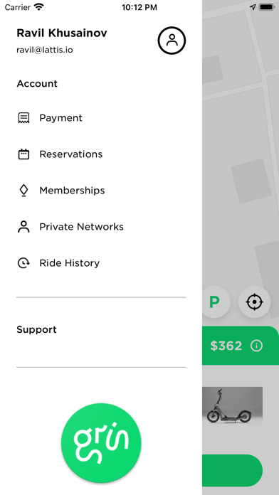Viewport: 279px width, 495px height.
Task: Open price info circle icon
Action: click(256, 346)
